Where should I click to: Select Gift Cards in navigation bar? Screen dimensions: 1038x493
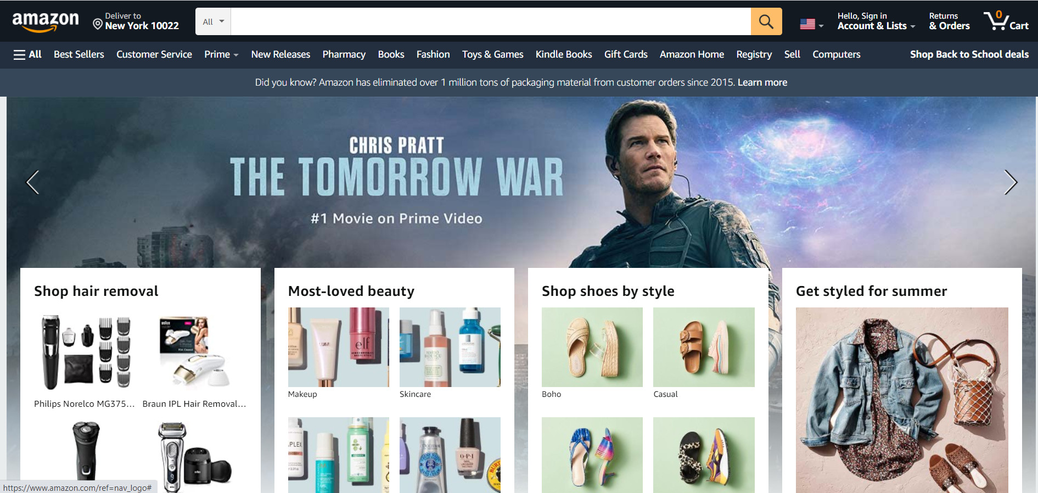(x=625, y=54)
